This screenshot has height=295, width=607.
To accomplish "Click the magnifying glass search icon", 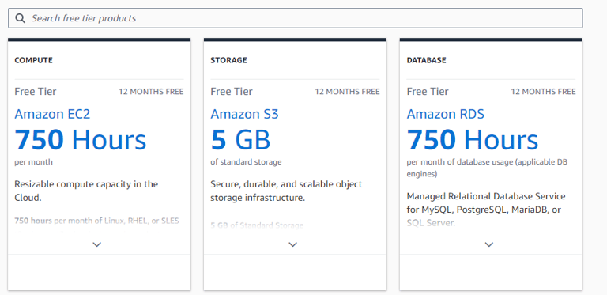I will 20,18.
